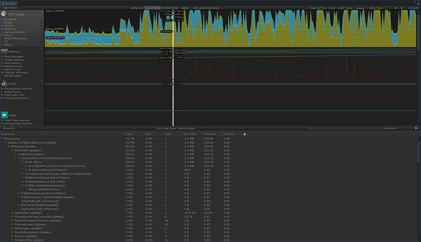Sort by the GC Alloc column header
The width and height of the screenshot is (421, 242).
tap(192, 134)
